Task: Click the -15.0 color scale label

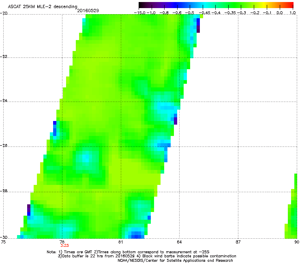Action: 140,13
